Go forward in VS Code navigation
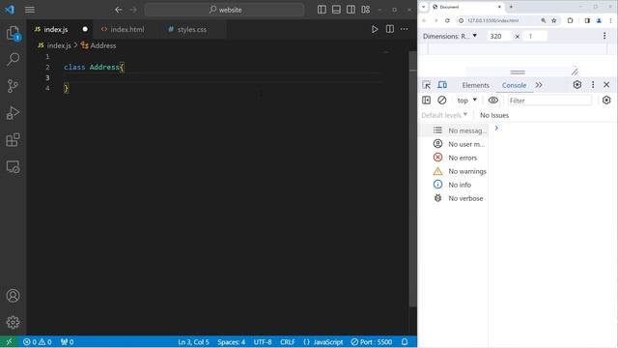 pos(133,10)
